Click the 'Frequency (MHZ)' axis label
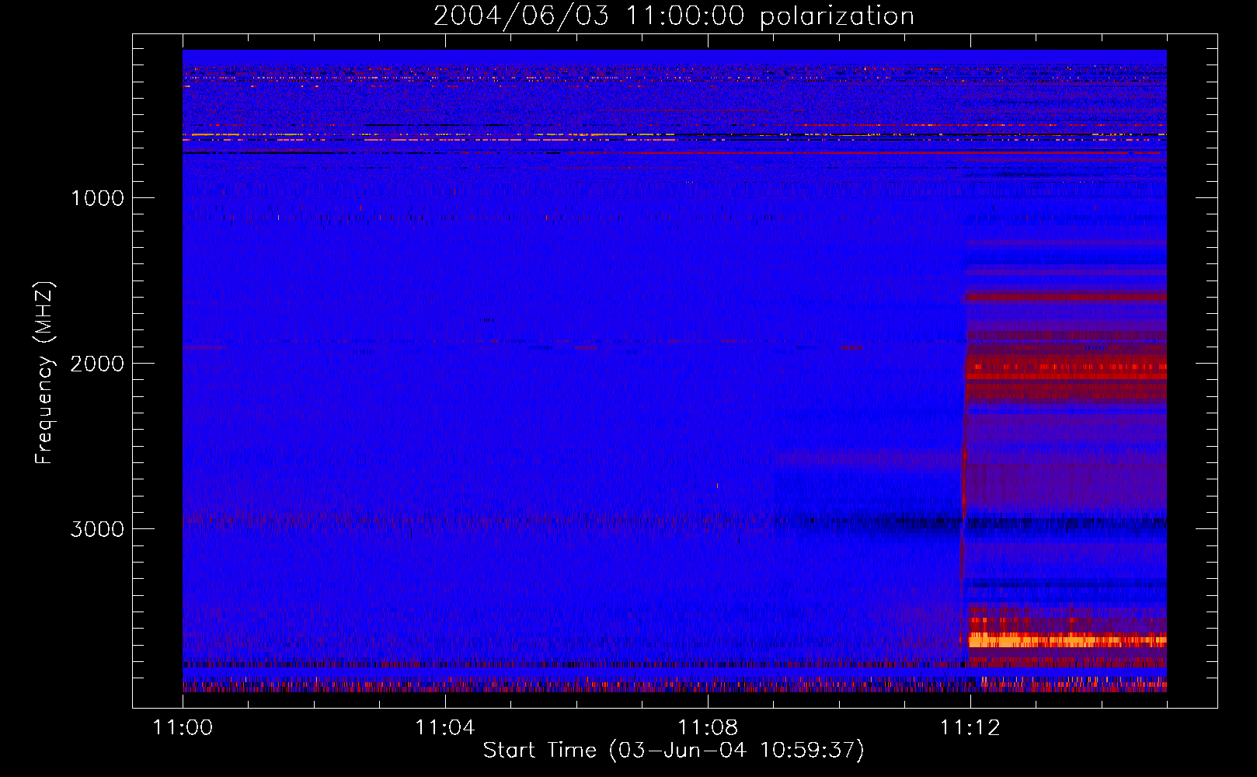1257x777 pixels. click(44, 374)
